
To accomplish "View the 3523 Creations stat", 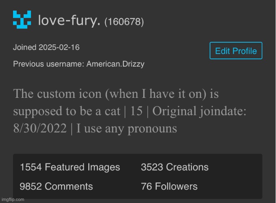I will click(175, 167).
